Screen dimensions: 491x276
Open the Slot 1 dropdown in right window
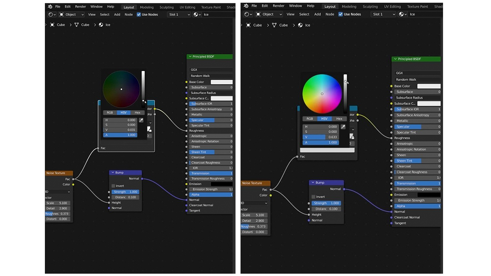[x=384, y=14]
